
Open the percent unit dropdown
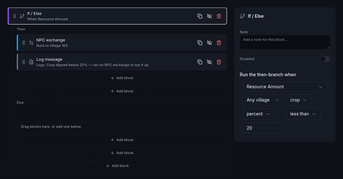(258, 114)
